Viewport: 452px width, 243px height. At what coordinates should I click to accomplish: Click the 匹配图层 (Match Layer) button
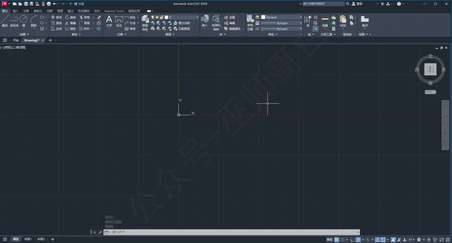(182, 29)
